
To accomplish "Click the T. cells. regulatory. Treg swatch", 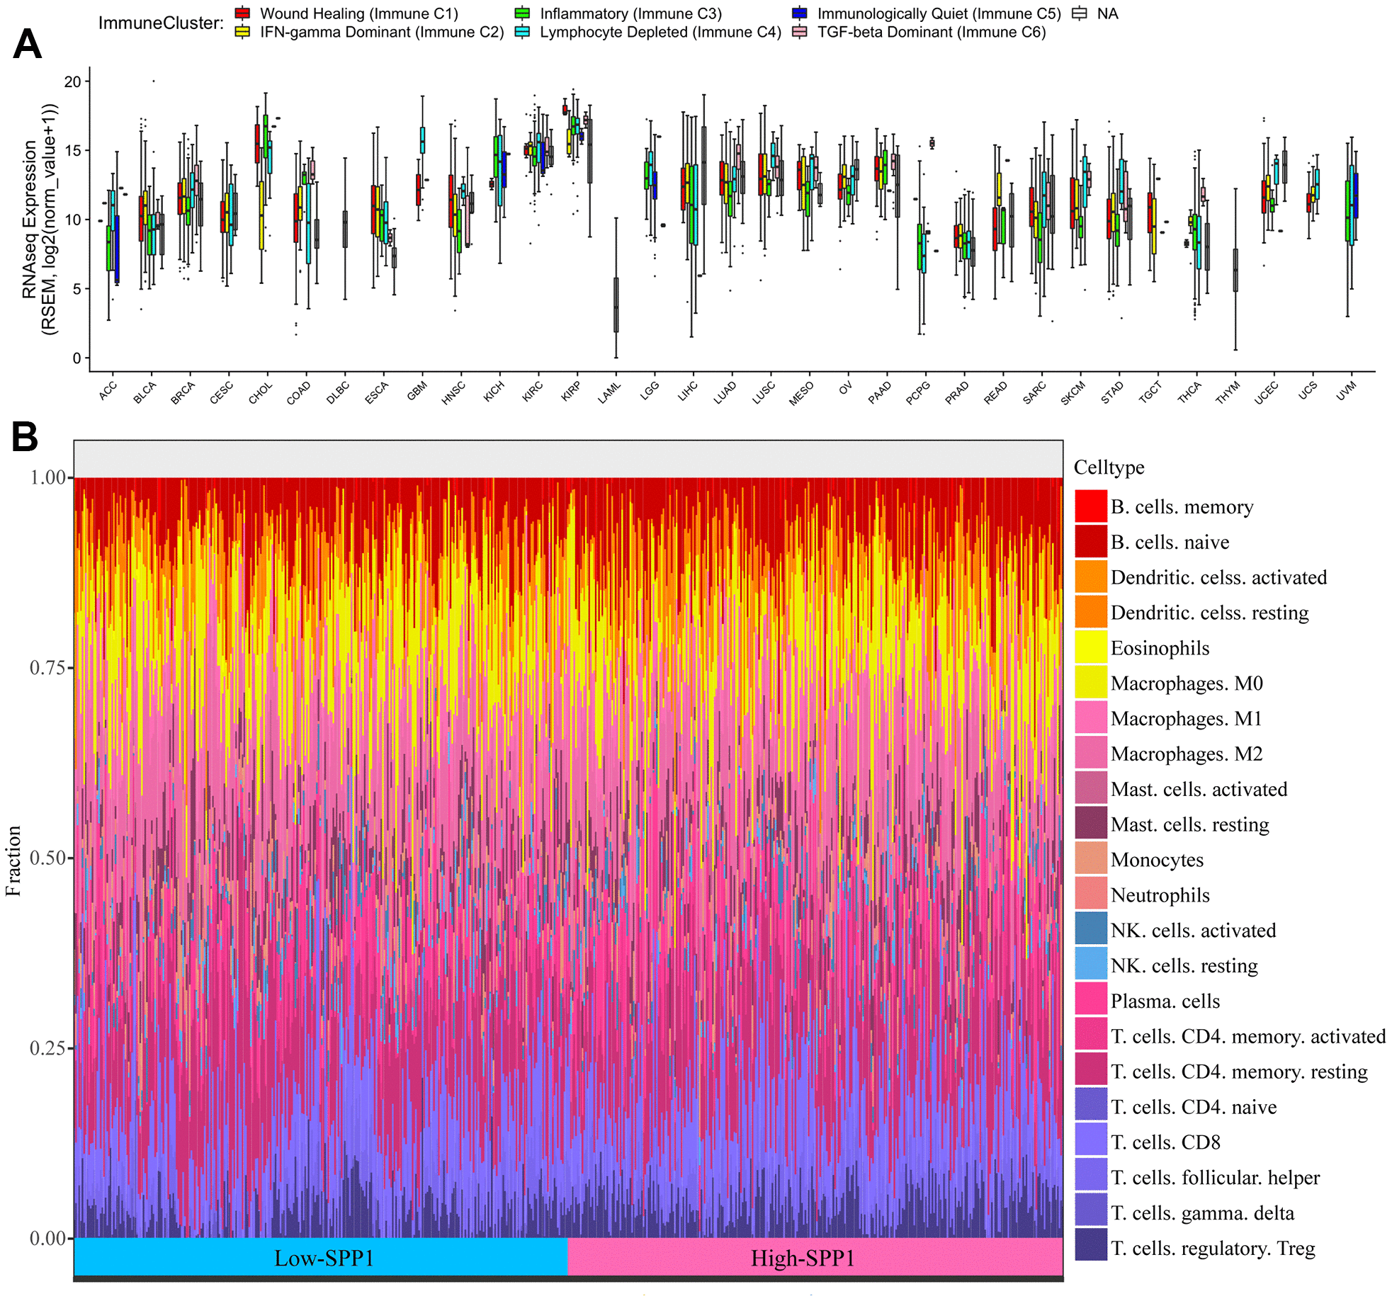I will pos(1090,1246).
